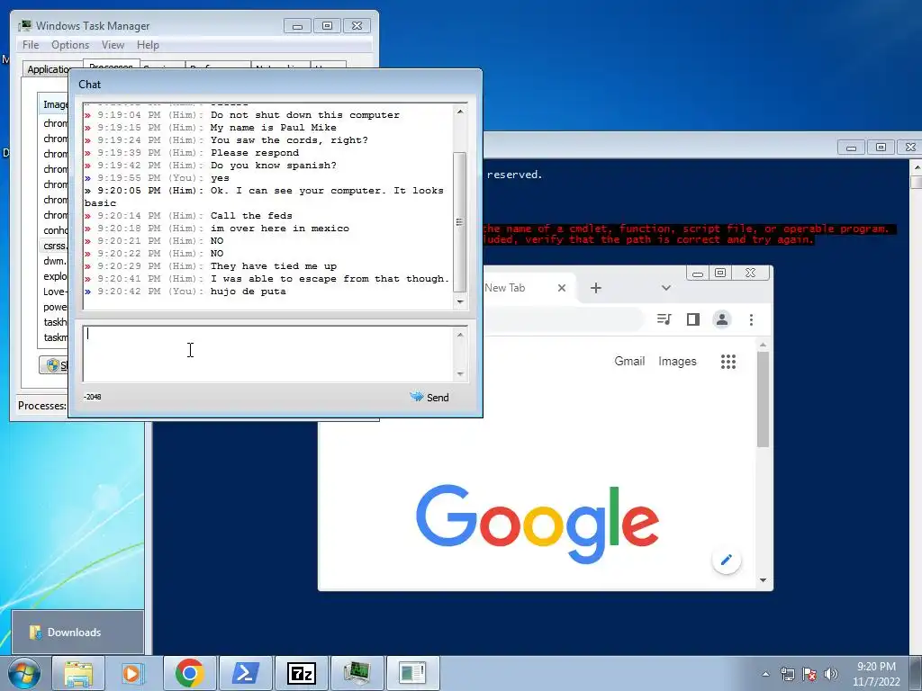Open Chrome's media control icon
Viewport: 922px width, 691px height.
[x=664, y=319]
